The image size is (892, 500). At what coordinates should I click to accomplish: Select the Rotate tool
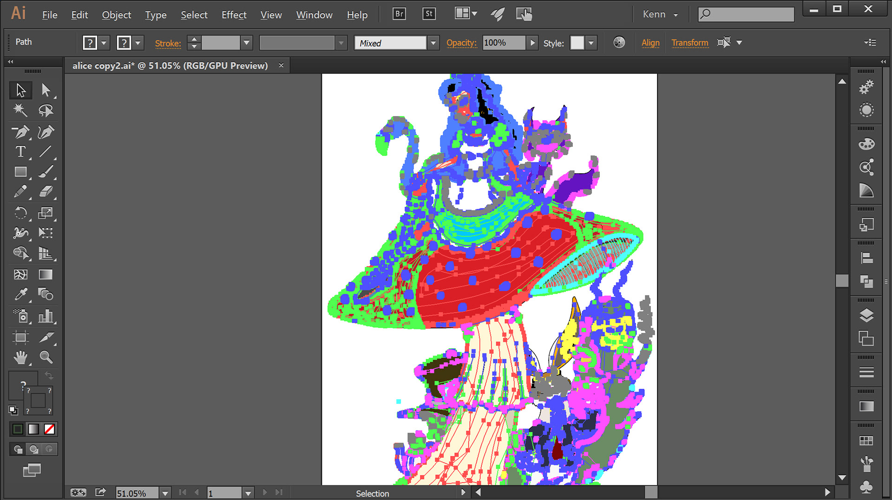(x=20, y=213)
